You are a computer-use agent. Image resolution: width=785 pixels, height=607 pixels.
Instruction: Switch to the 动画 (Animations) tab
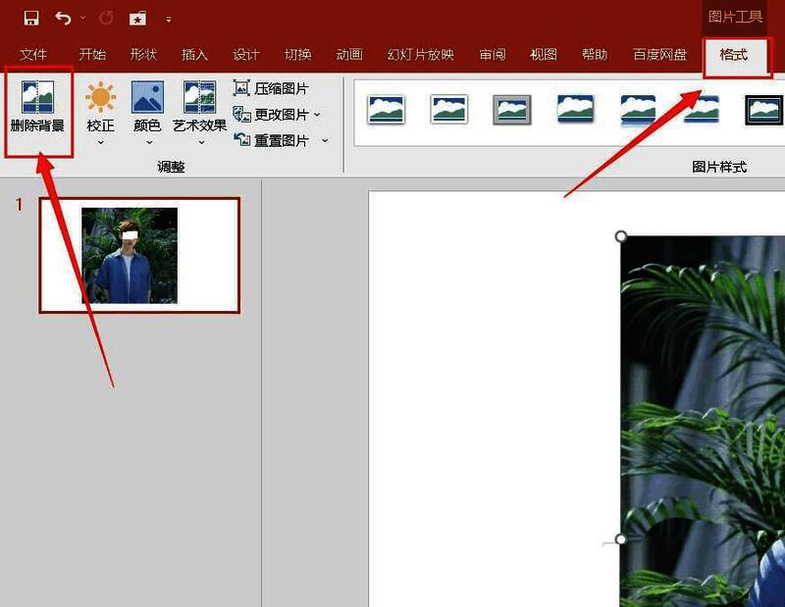(x=349, y=55)
